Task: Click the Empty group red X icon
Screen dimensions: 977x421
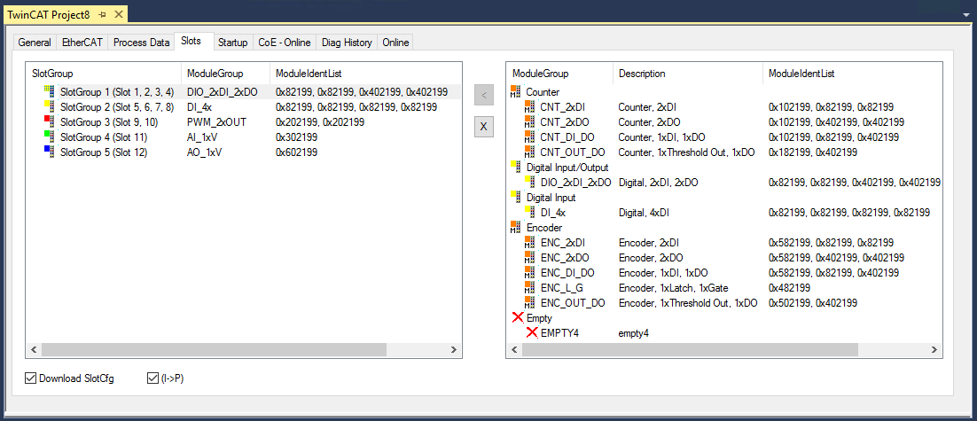Action: click(517, 317)
